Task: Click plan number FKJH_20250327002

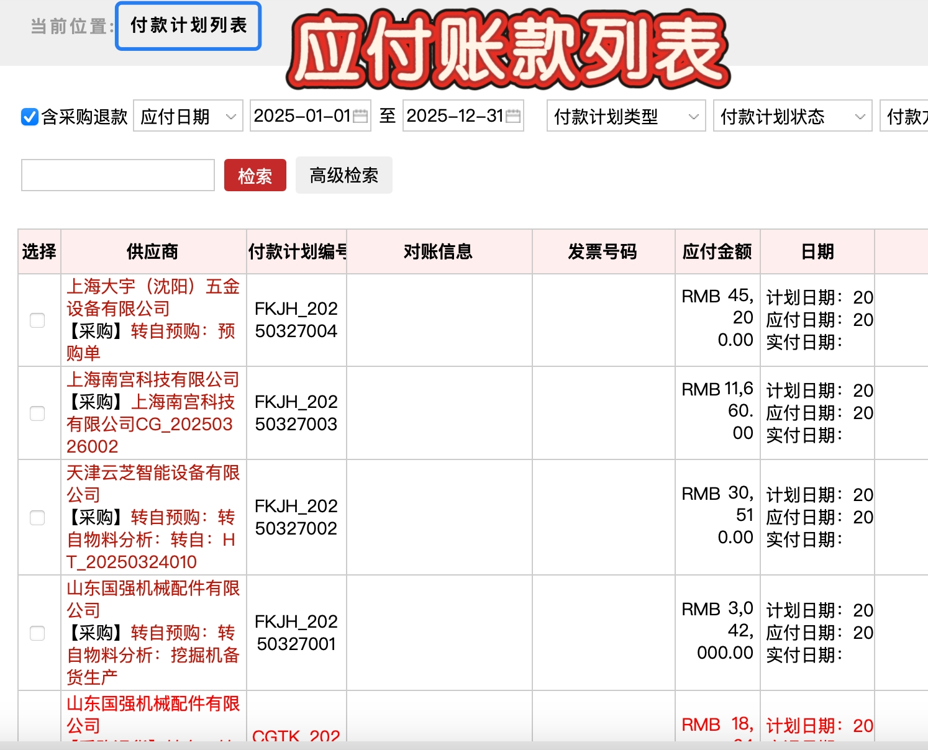Action: (296, 517)
